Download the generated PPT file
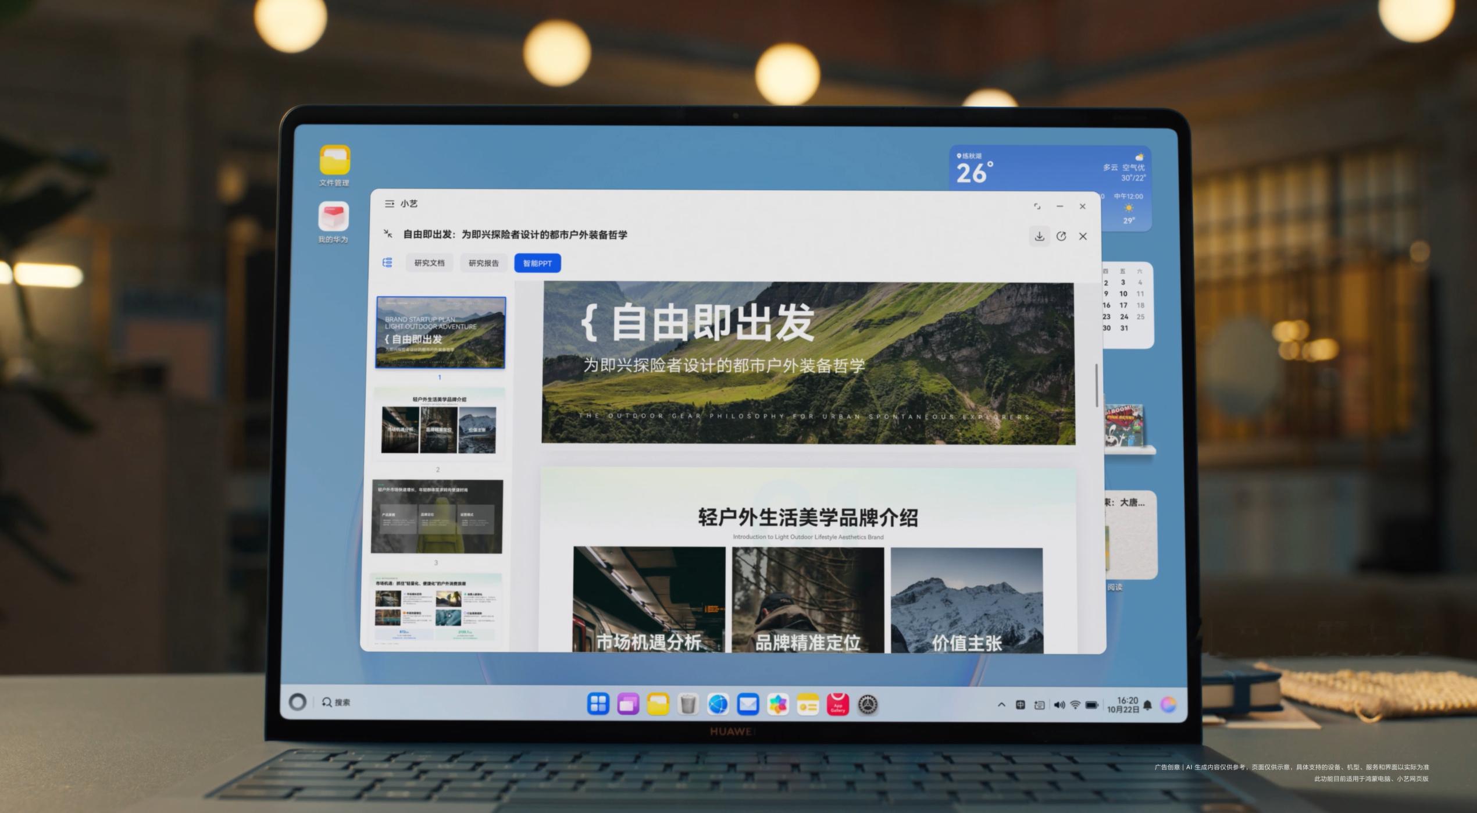1477x813 pixels. 1039,236
